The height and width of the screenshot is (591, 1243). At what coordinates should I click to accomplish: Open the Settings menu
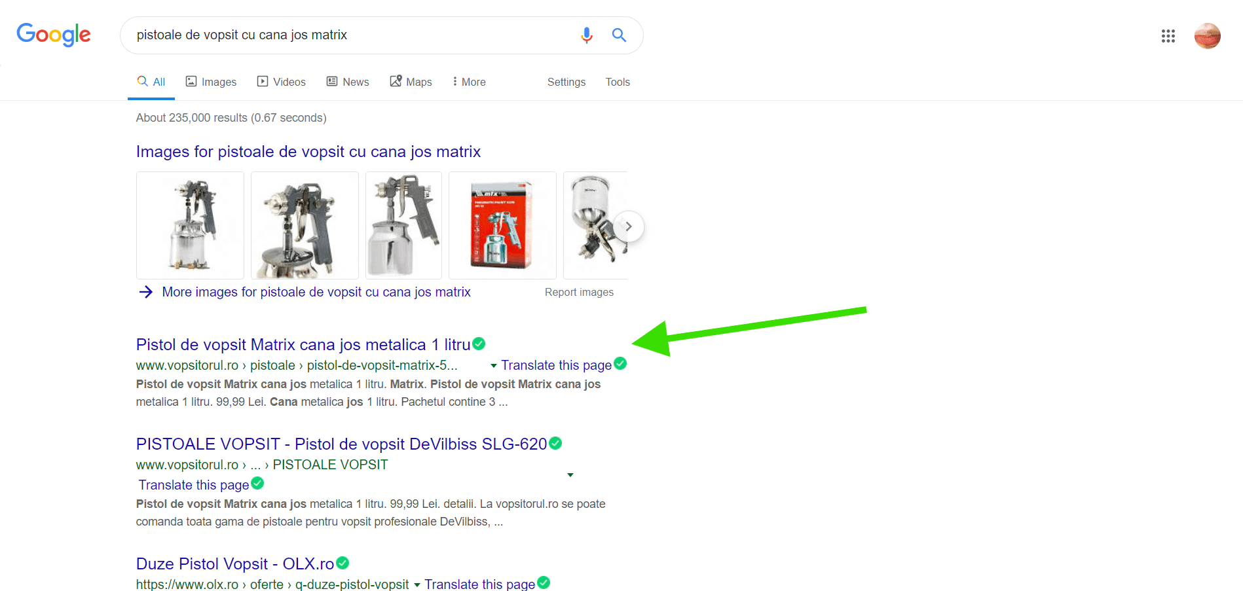(x=566, y=82)
